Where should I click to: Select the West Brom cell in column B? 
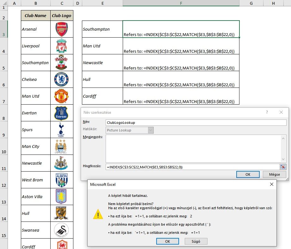click(36, 180)
